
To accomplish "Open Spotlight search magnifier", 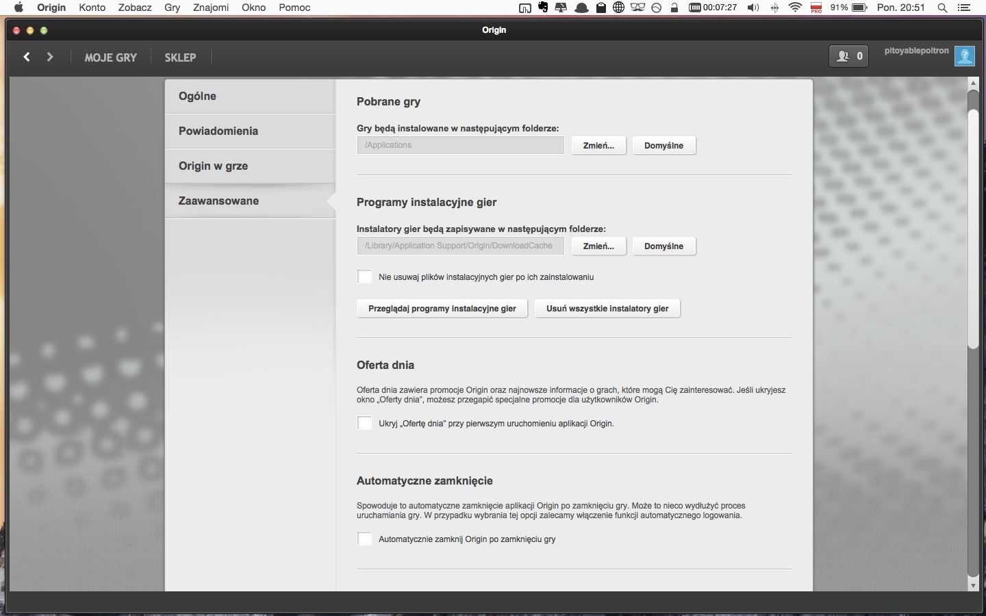I will pyautogui.click(x=942, y=8).
